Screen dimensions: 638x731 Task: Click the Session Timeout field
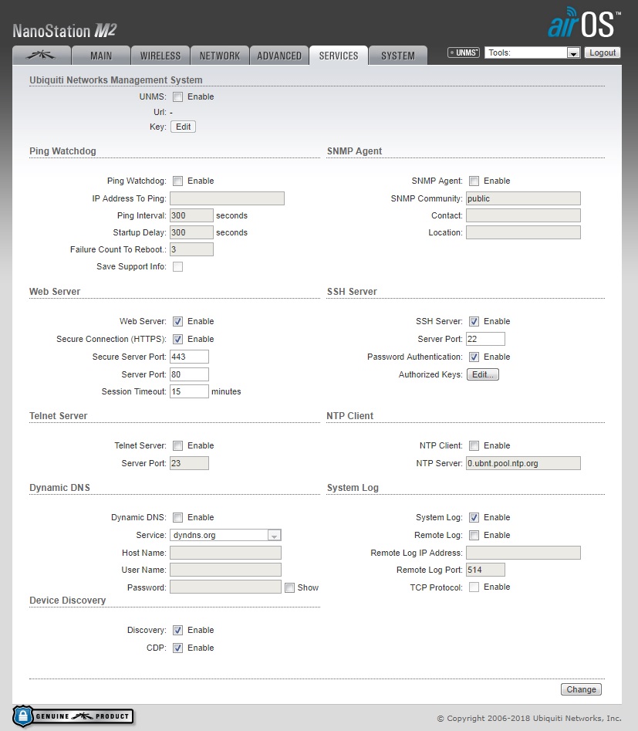(x=189, y=391)
